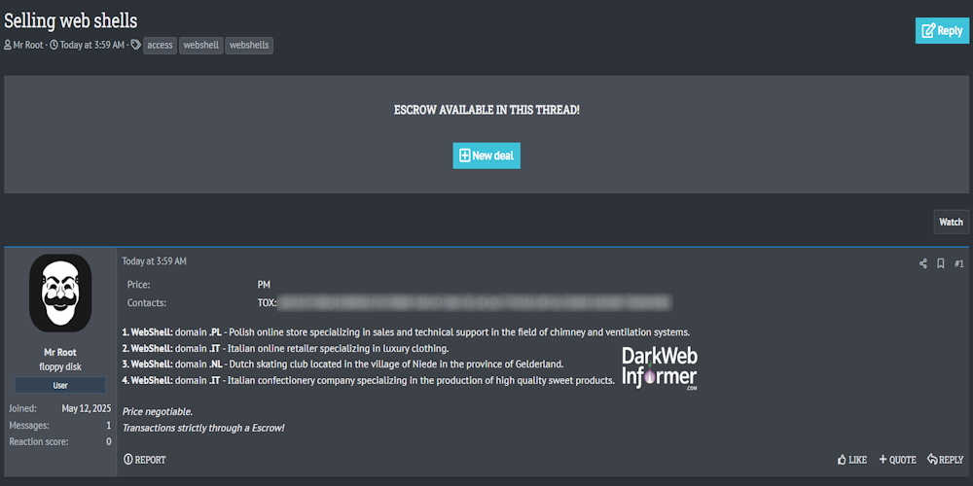Report this post
The height and width of the screenshot is (486, 973).
point(145,460)
